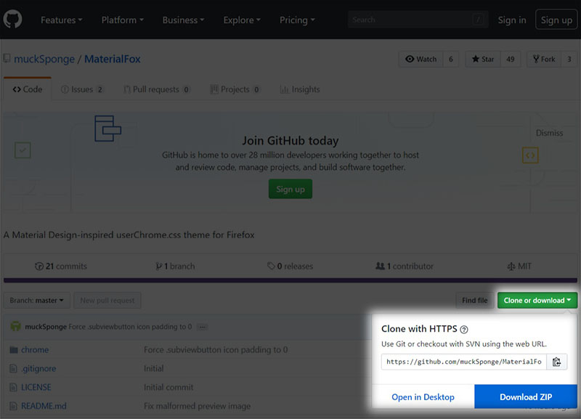
Task: Open the Branch: master dropdown
Action: (x=36, y=300)
